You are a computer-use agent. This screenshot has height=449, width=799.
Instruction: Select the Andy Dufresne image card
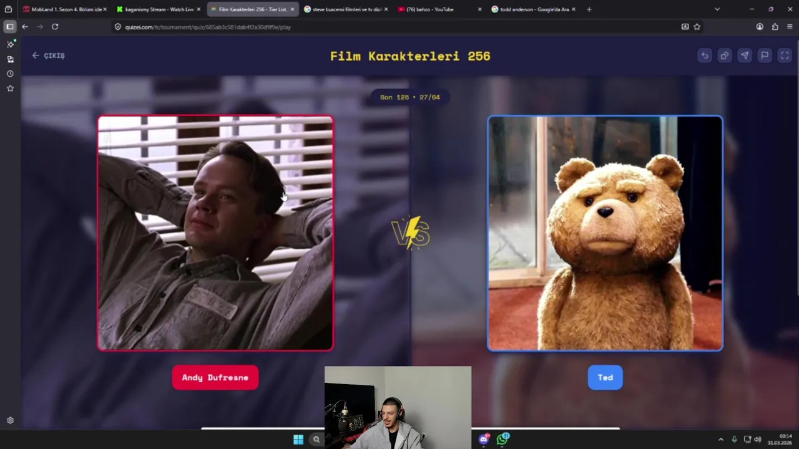click(215, 233)
